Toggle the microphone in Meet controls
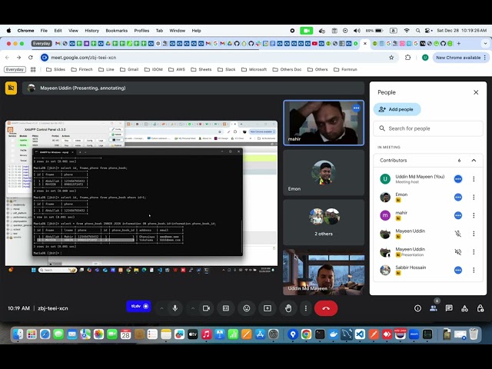The image size is (492, 369). click(x=175, y=308)
